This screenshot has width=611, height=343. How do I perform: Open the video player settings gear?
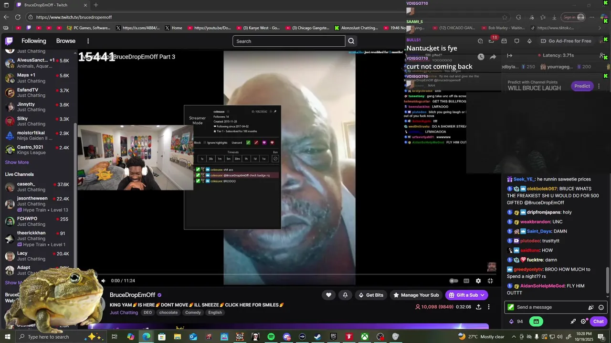[478, 281]
